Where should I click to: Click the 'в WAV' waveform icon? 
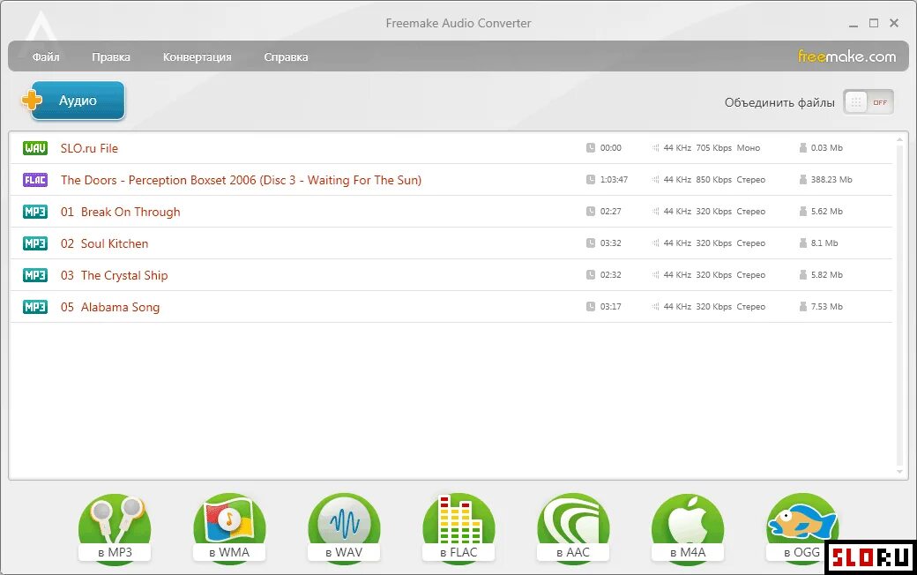344,528
